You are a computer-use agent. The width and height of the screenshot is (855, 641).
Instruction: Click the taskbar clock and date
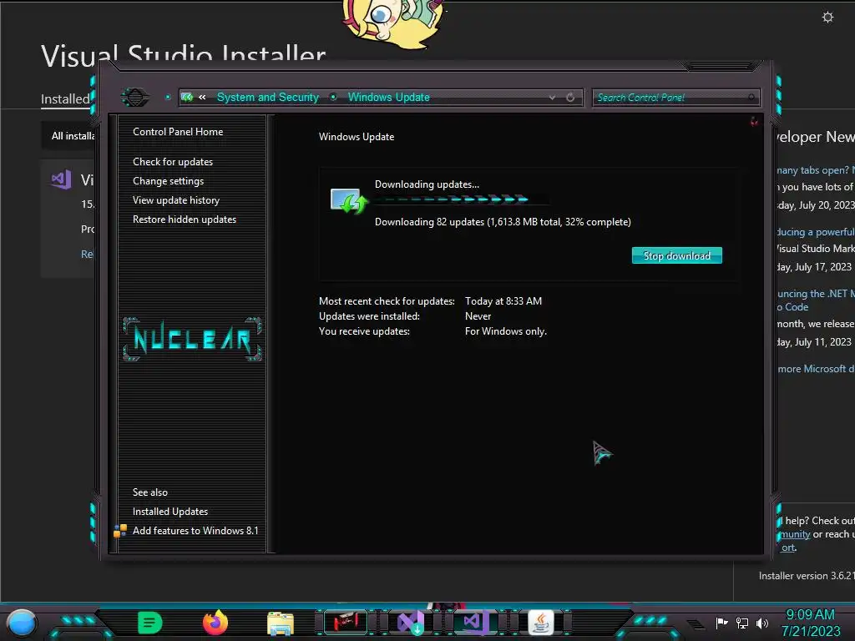pos(810,623)
